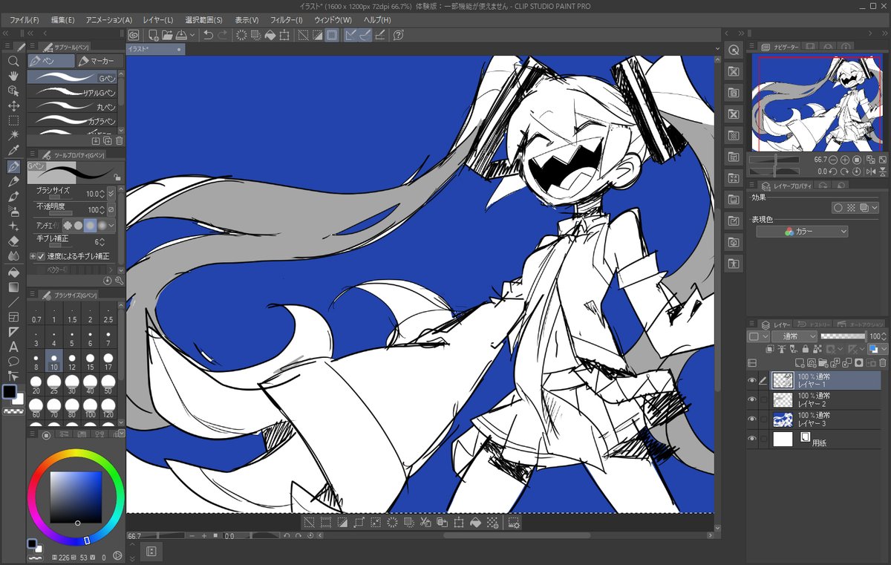
Task: Select the Balloon tool
Action: [x=13, y=362]
